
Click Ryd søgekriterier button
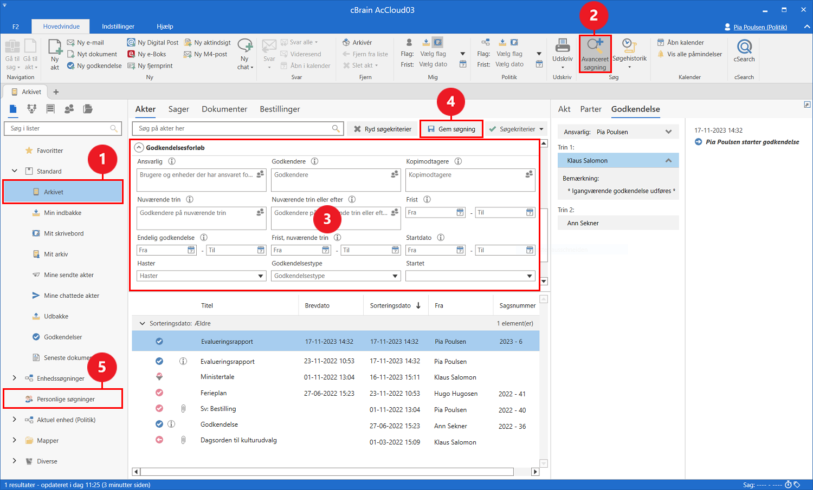[383, 129]
